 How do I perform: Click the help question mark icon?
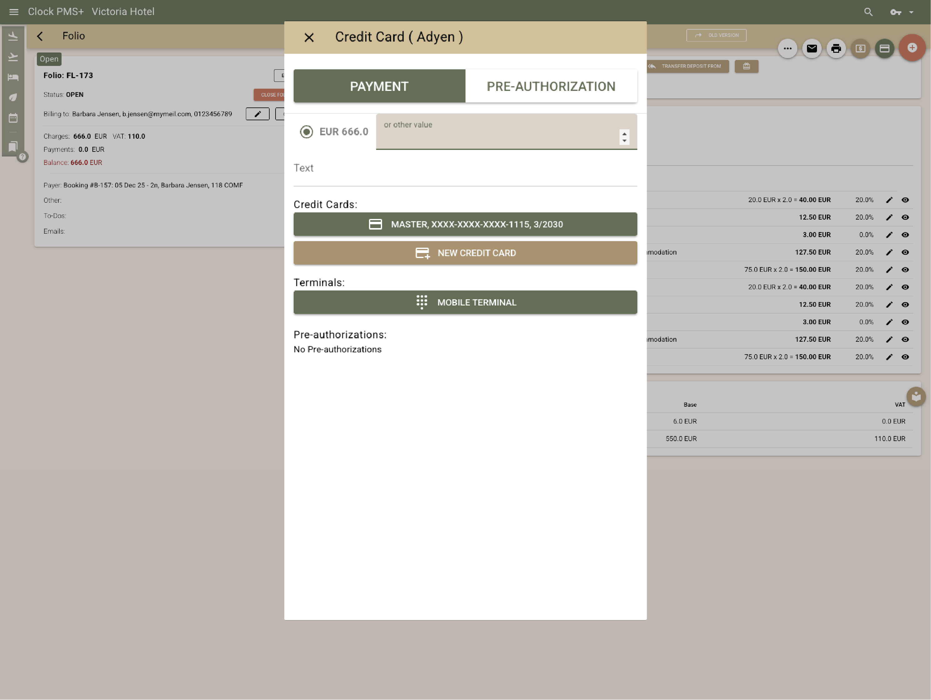tap(23, 156)
